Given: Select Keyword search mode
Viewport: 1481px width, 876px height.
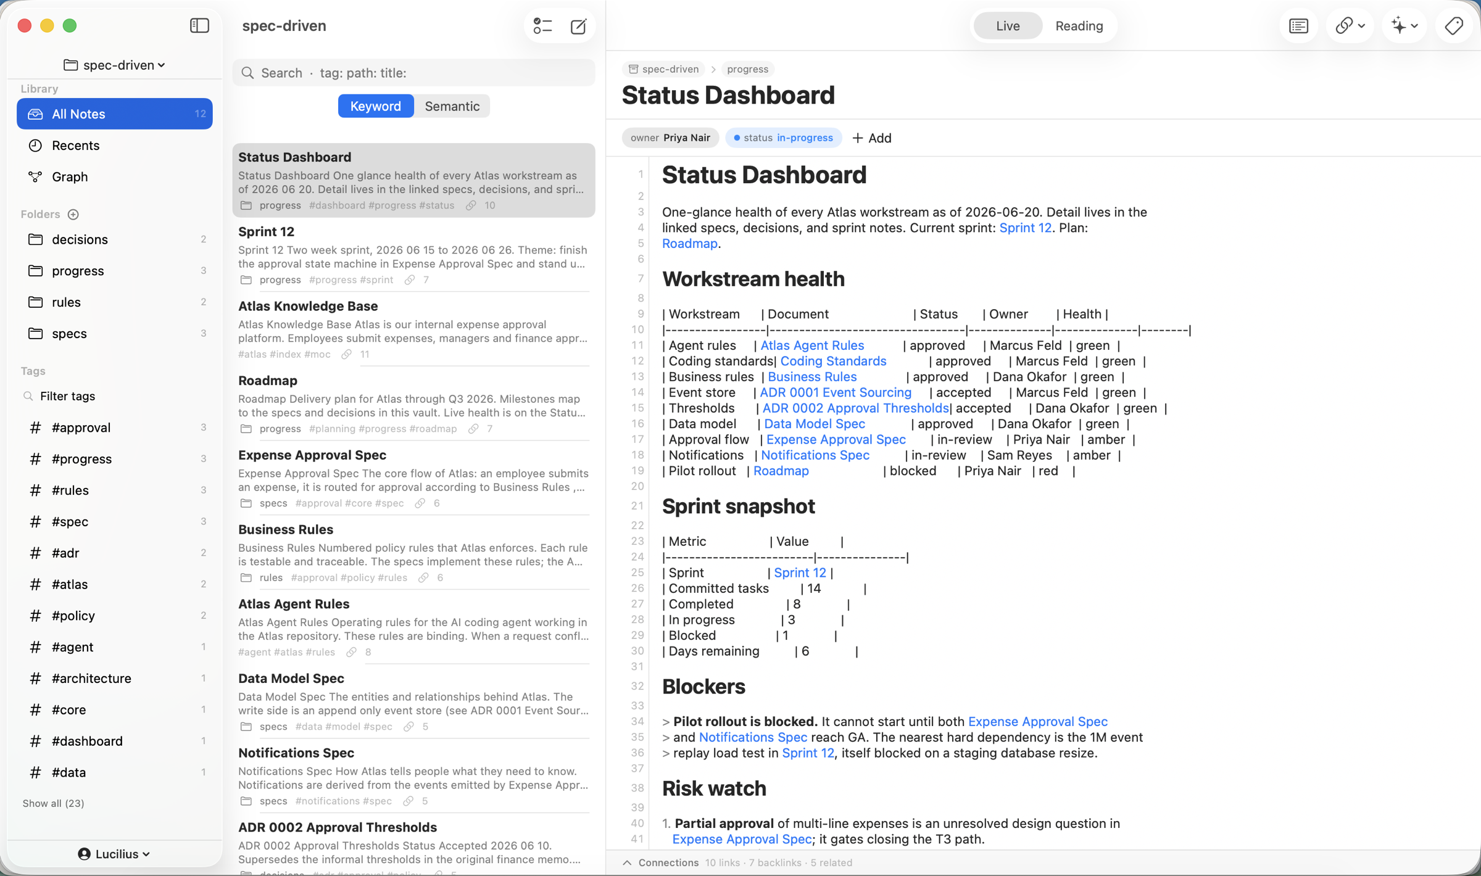Looking at the screenshot, I should (x=375, y=106).
